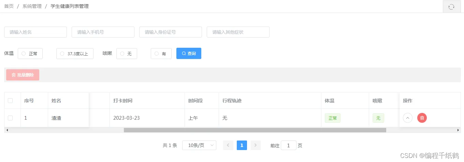Click the 批量删除 batch delete button
The image size is (464, 162).
click(x=23, y=75)
